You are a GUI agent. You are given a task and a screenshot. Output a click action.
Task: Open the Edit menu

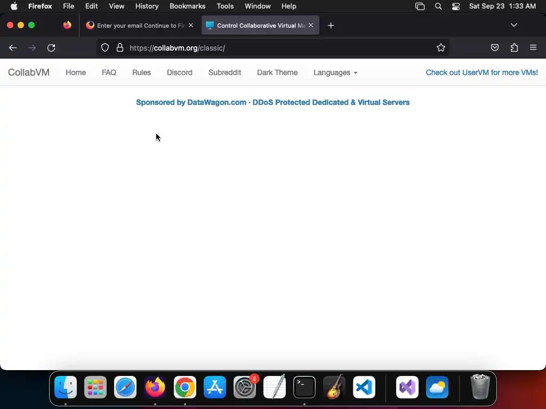pyautogui.click(x=92, y=6)
